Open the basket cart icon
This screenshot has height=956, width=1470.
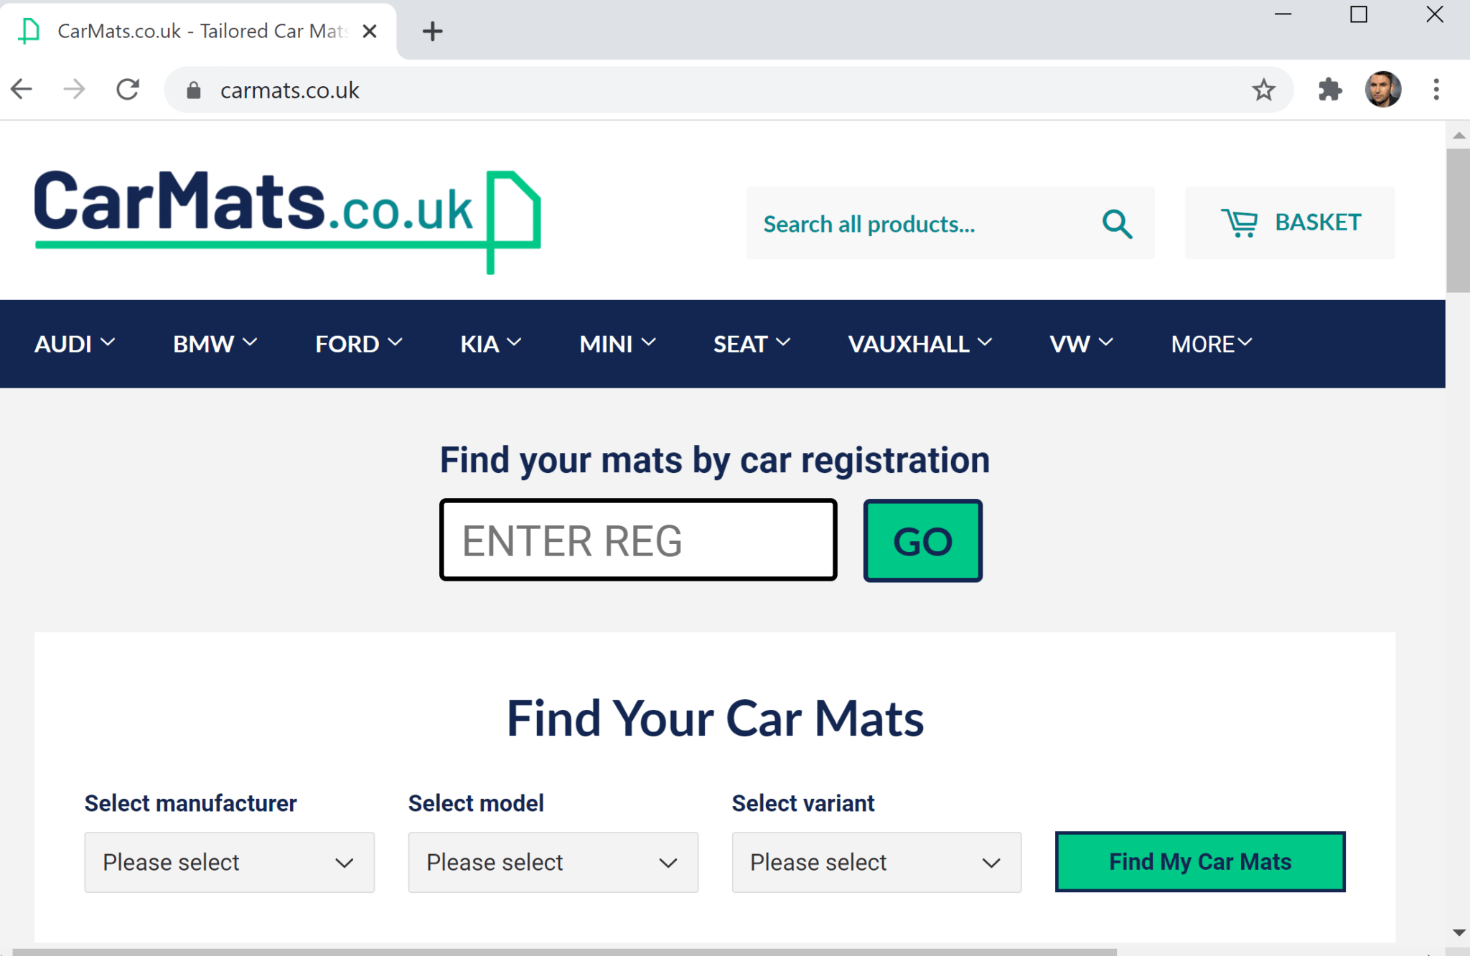(1240, 223)
